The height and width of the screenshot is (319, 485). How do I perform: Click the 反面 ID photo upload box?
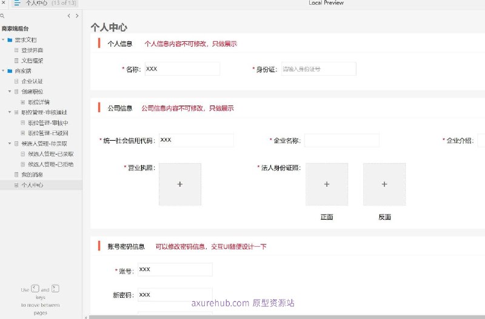[x=384, y=184]
